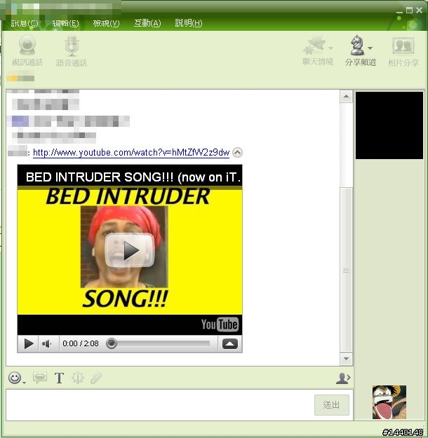Click the 送出 send button

pos(331,405)
